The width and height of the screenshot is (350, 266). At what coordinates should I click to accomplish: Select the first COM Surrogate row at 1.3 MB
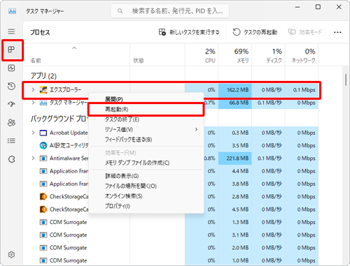click(x=171, y=222)
